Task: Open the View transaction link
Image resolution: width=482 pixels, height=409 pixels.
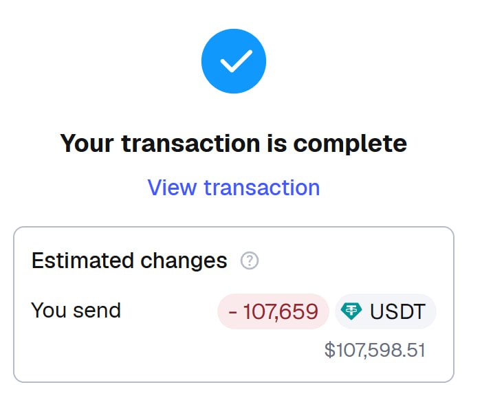Action: [x=234, y=187]
